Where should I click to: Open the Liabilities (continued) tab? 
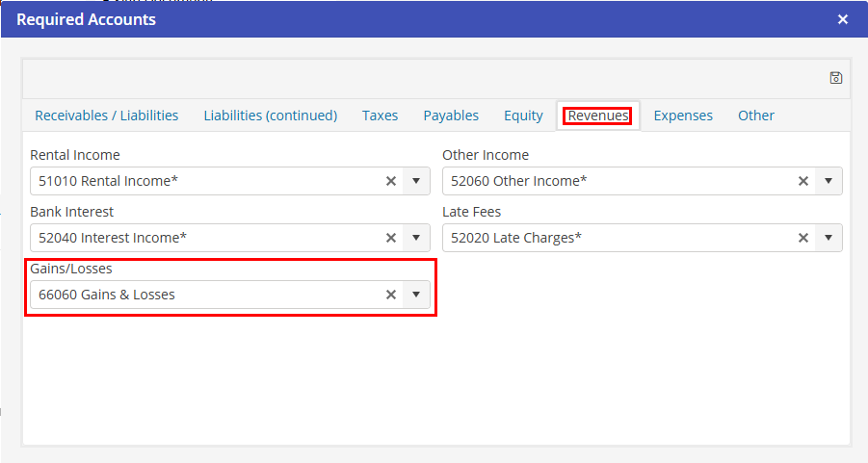pyautogui.click(x=270, y=116)
